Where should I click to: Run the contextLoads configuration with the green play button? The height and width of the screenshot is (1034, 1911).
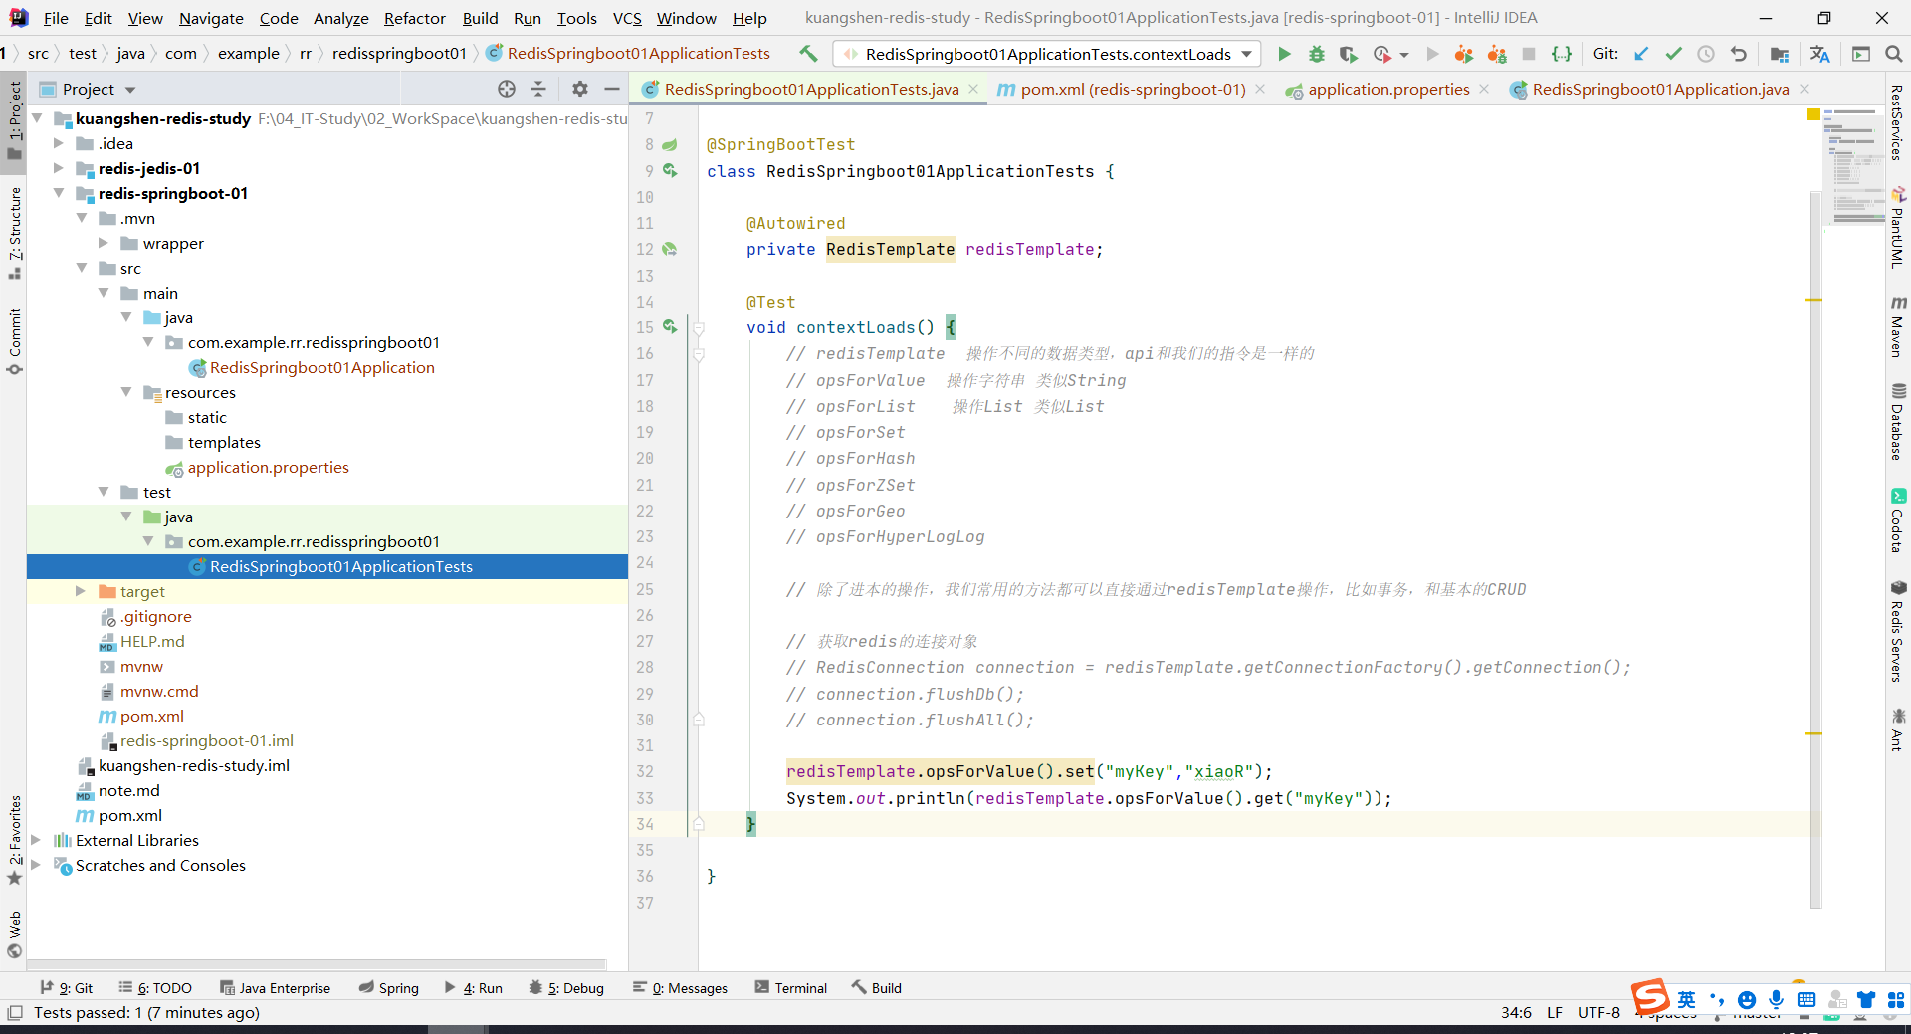coord(1284,54)
